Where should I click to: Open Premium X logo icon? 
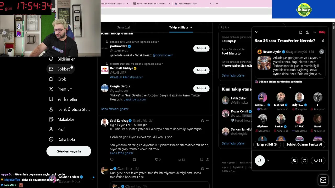tap(51, 89)
